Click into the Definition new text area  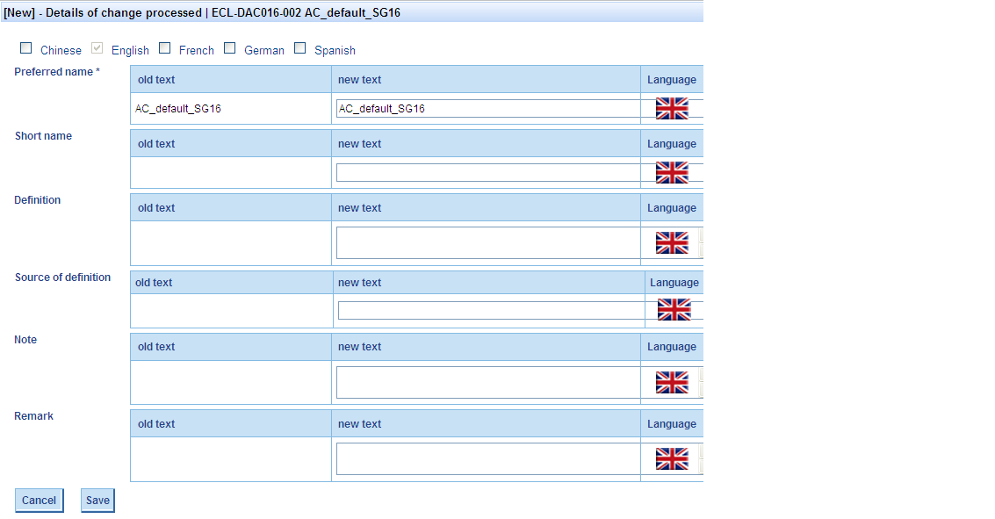click(x=488, y=243)
